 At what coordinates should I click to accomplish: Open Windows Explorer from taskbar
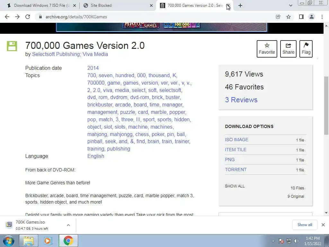click(x=29, y=241)
